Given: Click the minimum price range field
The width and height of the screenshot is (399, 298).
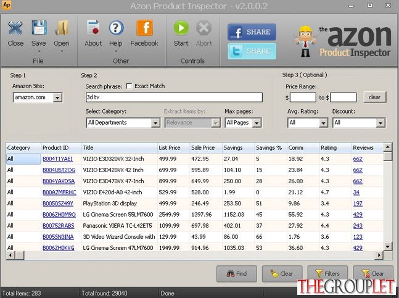Looking at the screenshot, I should pyautogui.click(x=303, y=97).
